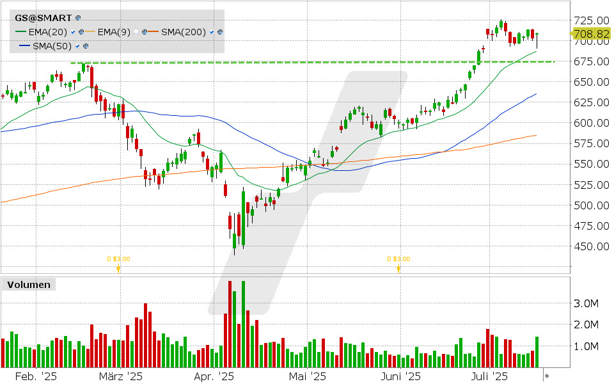Click the SMA(50) legend label
The image size is (614, 384).
click(x=52, y=46)
